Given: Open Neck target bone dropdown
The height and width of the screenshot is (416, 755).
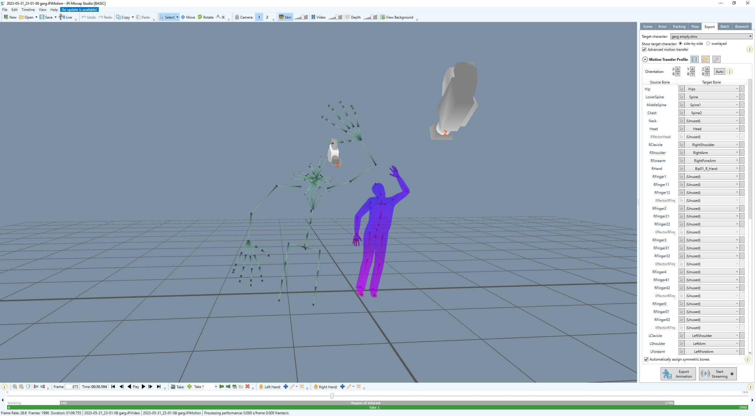Looking at the screenshot, I should pyautogui.click(x=712, y=121).
